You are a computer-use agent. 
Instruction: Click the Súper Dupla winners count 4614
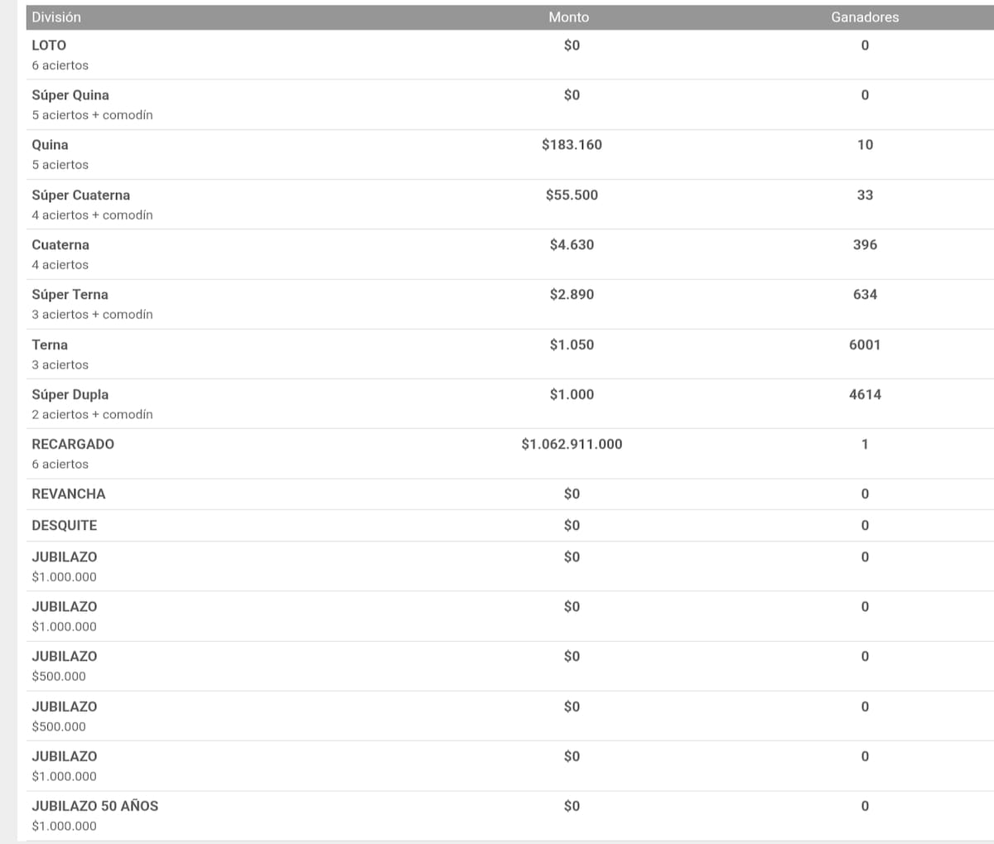865,394
